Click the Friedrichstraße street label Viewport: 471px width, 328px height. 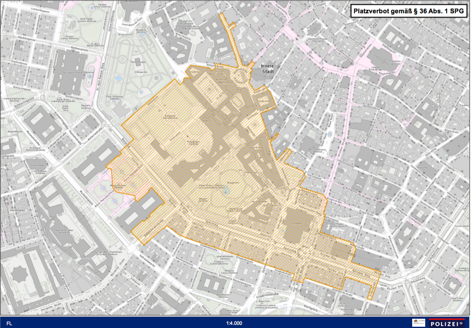point(267,296)
